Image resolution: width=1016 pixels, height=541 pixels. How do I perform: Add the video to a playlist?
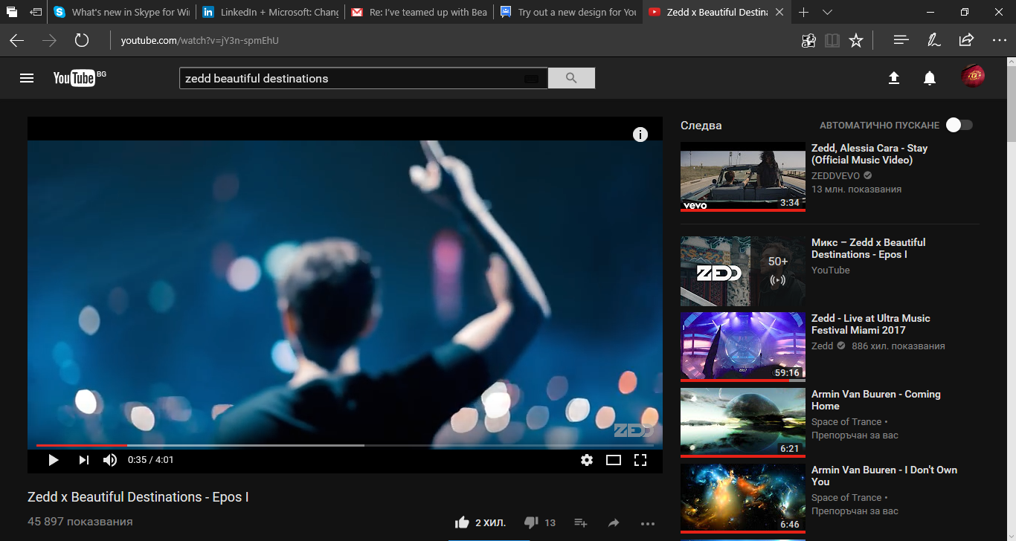click(581, 522)
